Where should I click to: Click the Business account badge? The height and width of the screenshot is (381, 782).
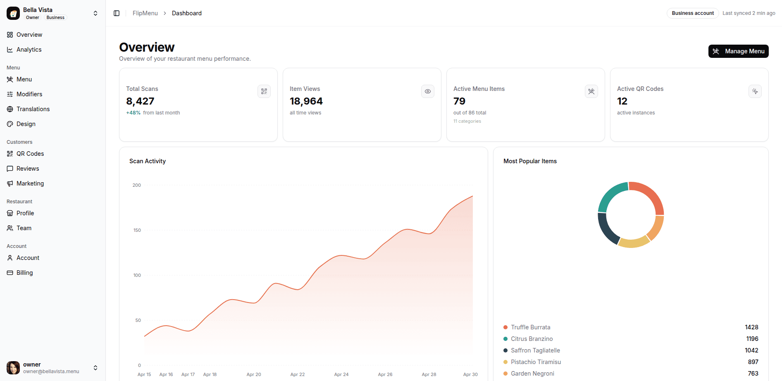pos(693,13)
